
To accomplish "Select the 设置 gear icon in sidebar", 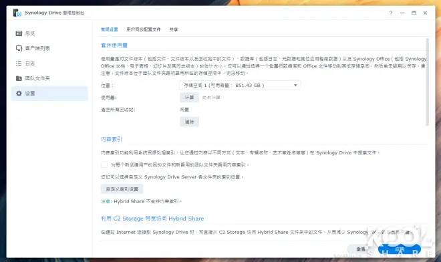I will coord(19,94).
